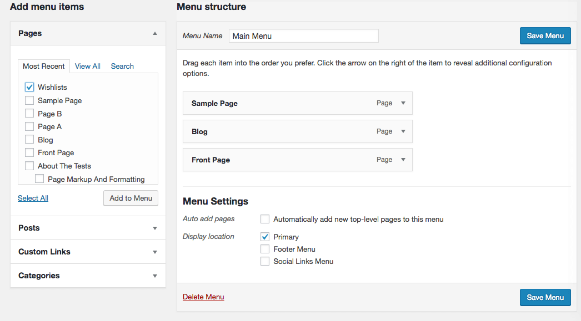This screenshot has width=581, height=321.
Task: Click the Add to Menu button
Action: click(131, 198)
